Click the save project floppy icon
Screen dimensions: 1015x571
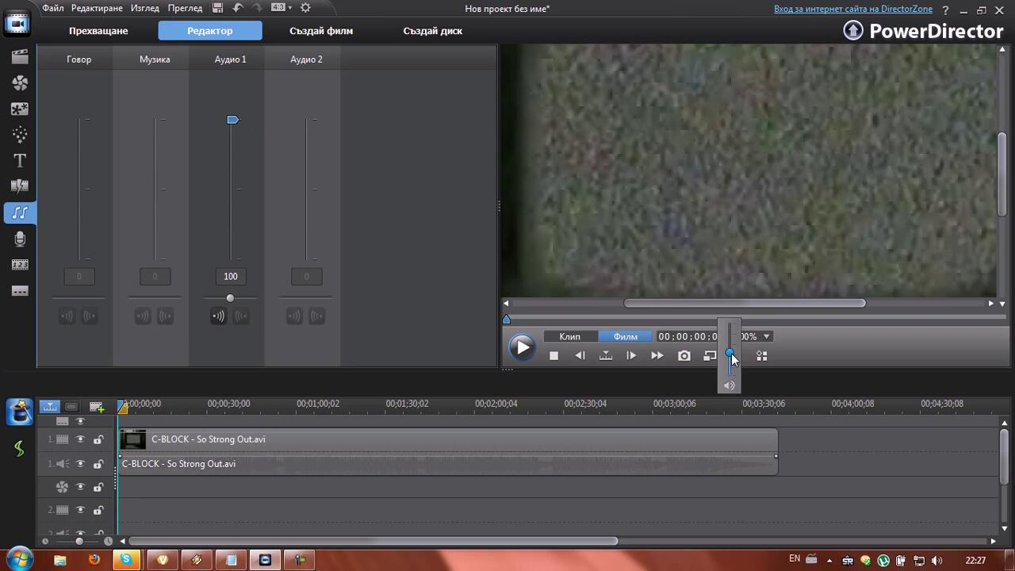[x=218, y=8]
